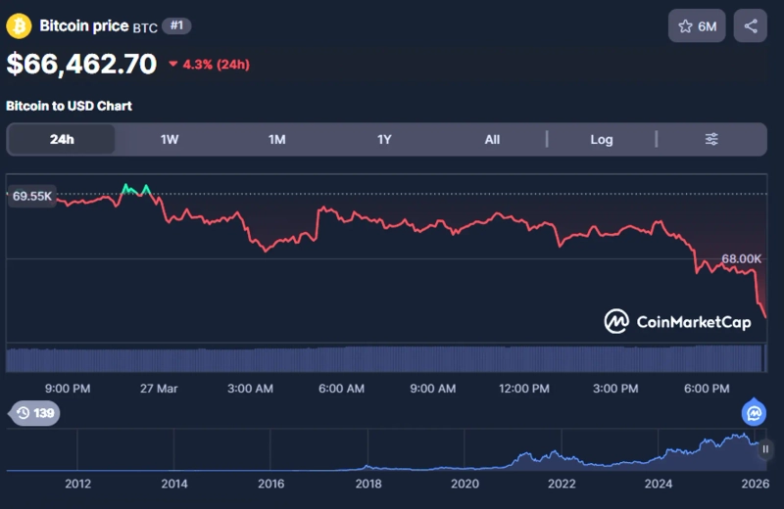Switch chart to 1W range
This screenshot has width=784, height=509.
click(x=170, y=139)
